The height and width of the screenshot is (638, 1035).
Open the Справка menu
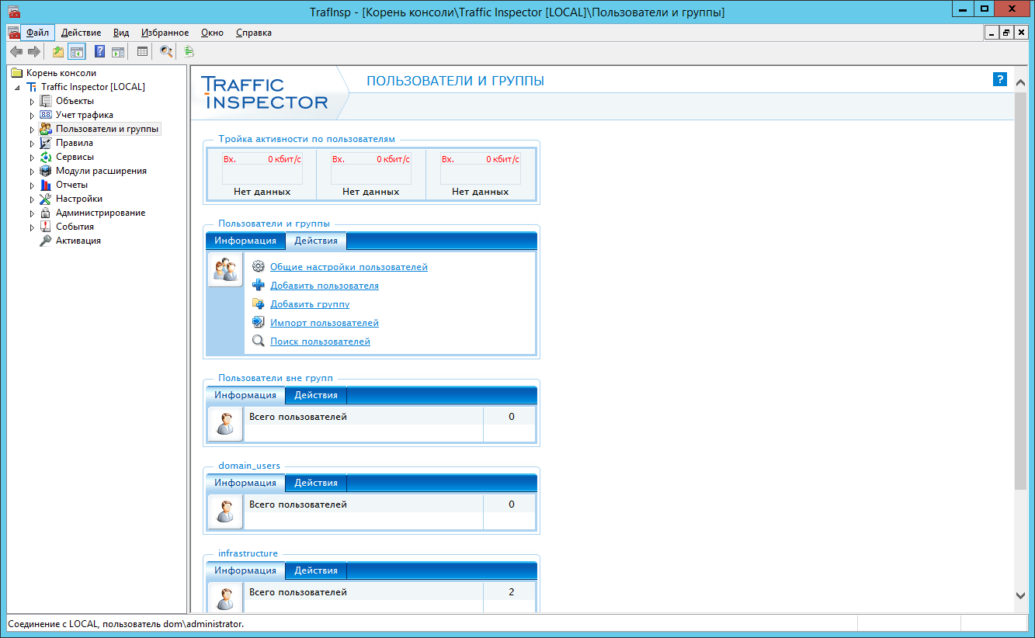(x=254, y=33)
